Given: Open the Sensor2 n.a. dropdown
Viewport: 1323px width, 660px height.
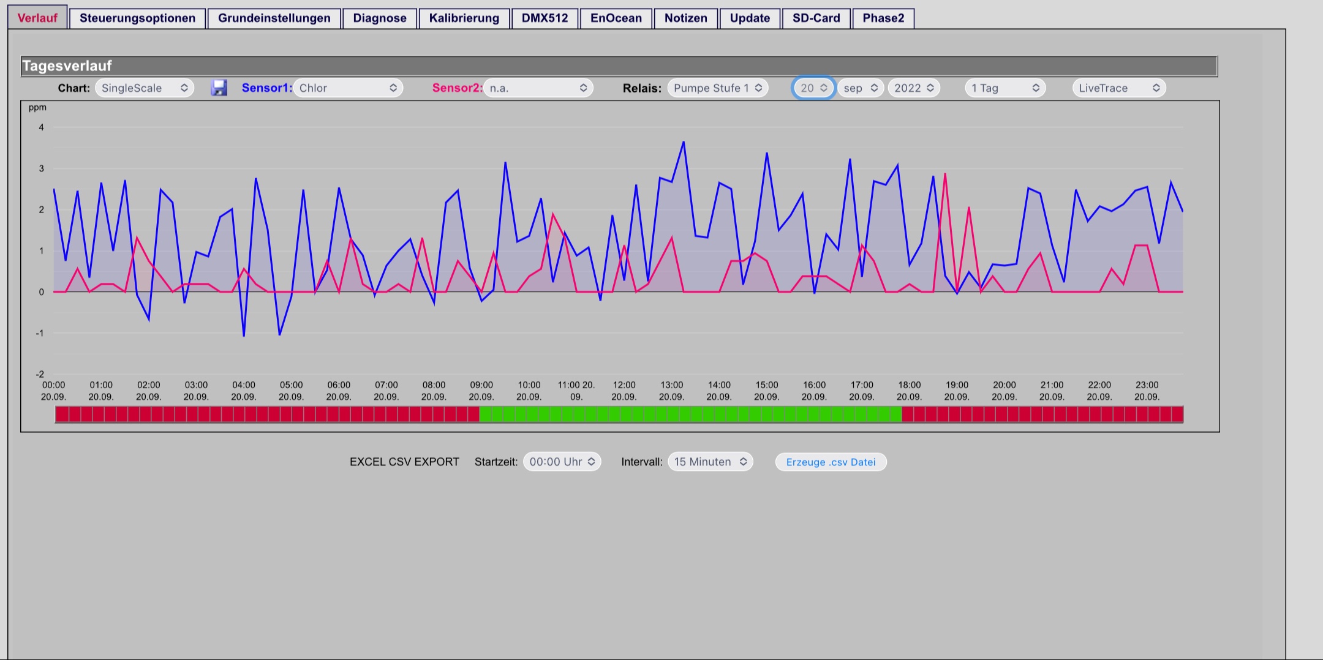Looking at the screenshot, I should pos(538,88).
